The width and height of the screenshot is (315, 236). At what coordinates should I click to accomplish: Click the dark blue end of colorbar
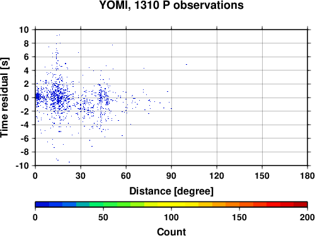(x=42, y=205)
